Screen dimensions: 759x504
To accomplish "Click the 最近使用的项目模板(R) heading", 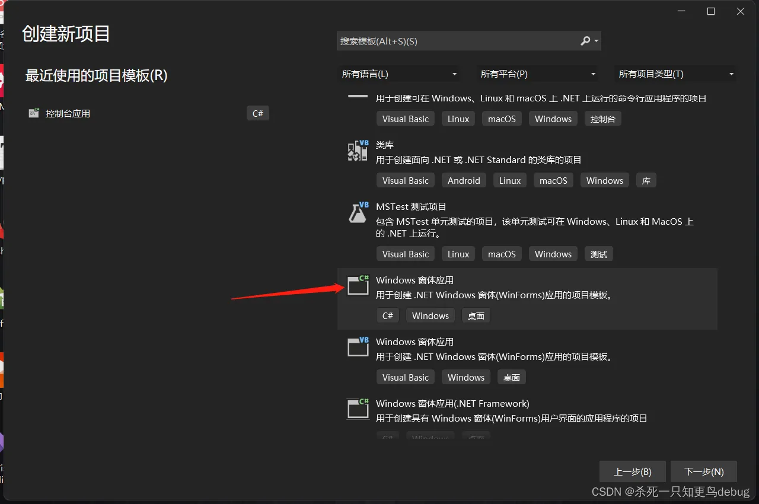I will click(x=97, y=75).
